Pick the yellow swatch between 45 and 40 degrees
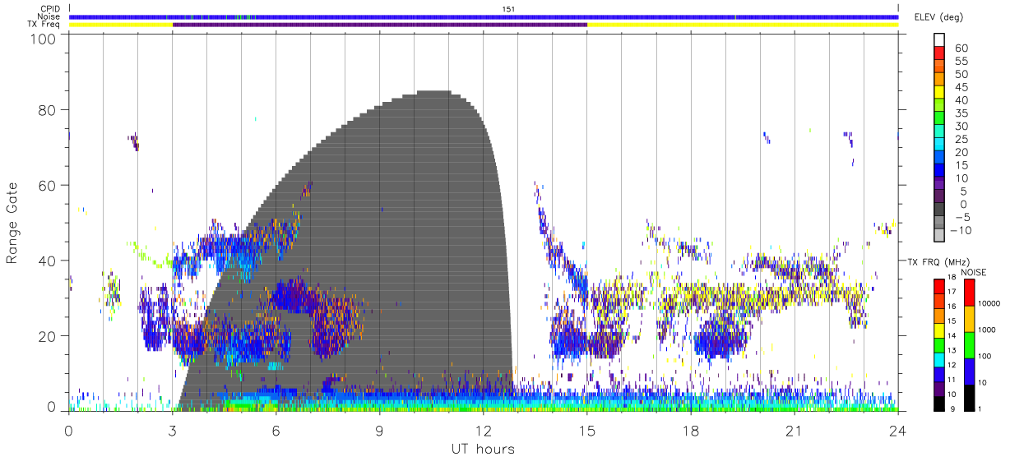 click(x=938, y=92)
